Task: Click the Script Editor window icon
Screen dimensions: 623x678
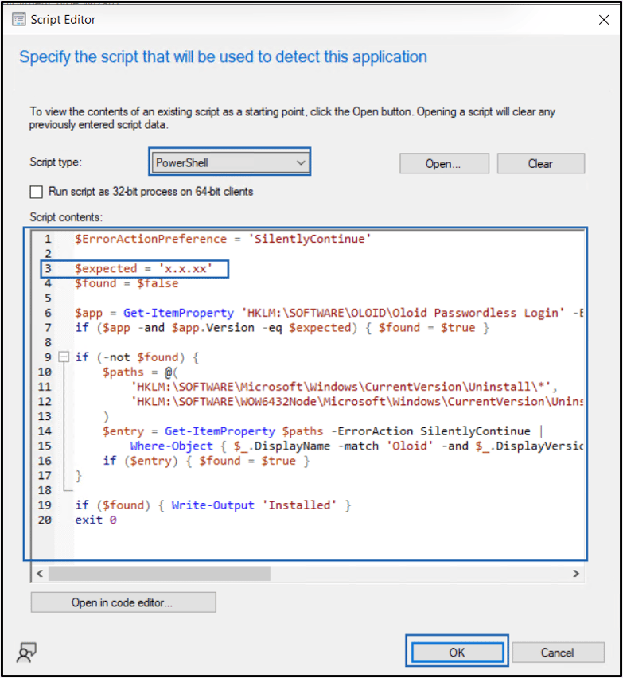Action: point(18,19)
